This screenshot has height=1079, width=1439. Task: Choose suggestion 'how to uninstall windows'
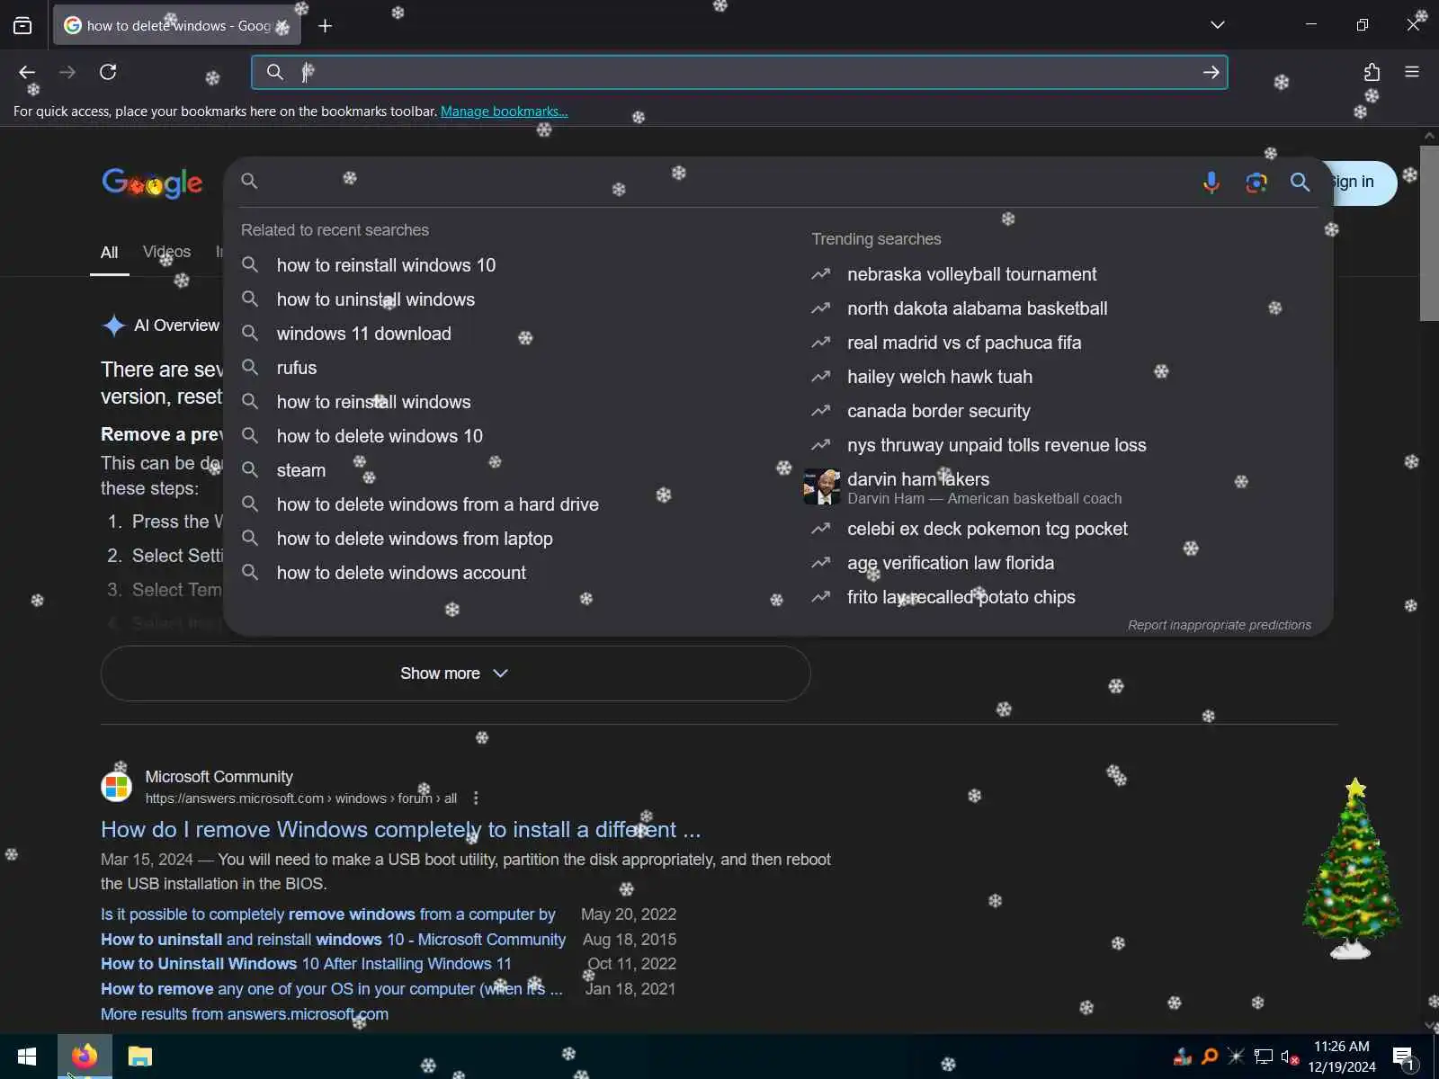click(x=376, y=299)
